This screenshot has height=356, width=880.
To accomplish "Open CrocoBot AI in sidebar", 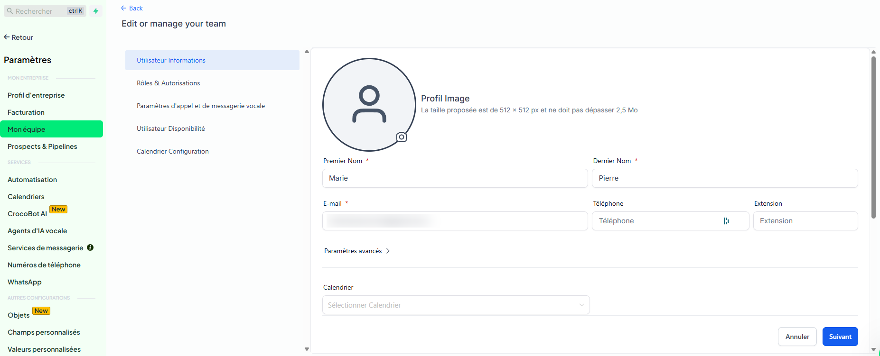I will [x=28, y=214].
